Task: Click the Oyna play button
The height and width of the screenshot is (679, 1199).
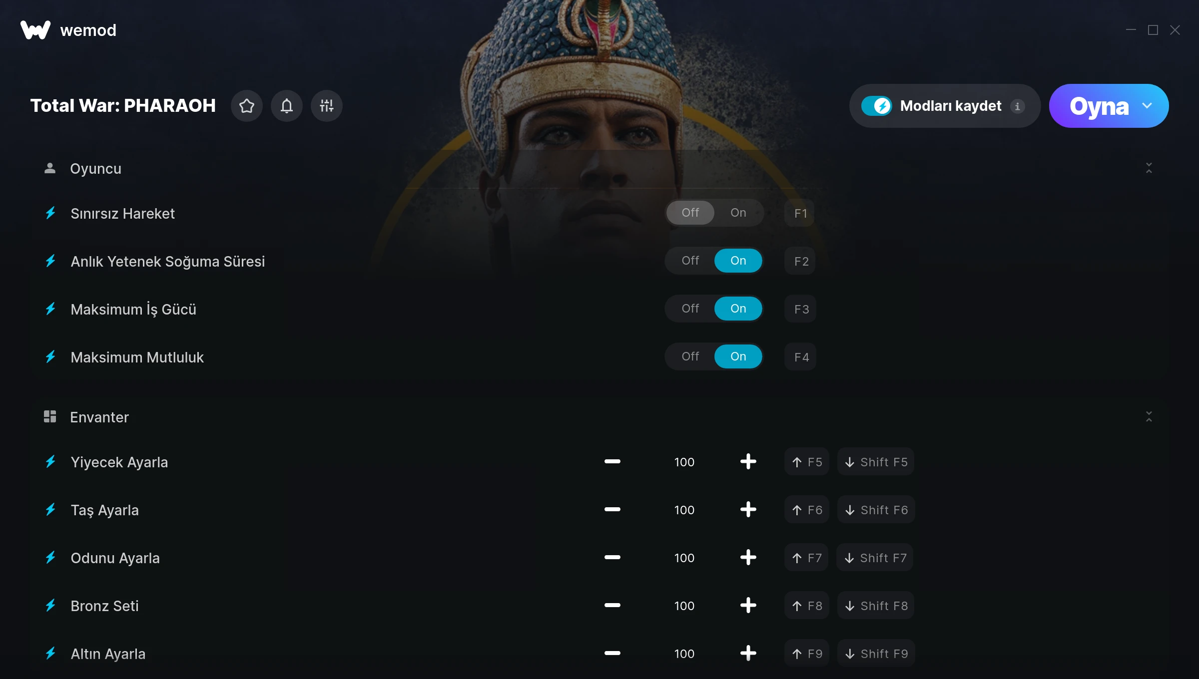Action: tap(1099, 106)
